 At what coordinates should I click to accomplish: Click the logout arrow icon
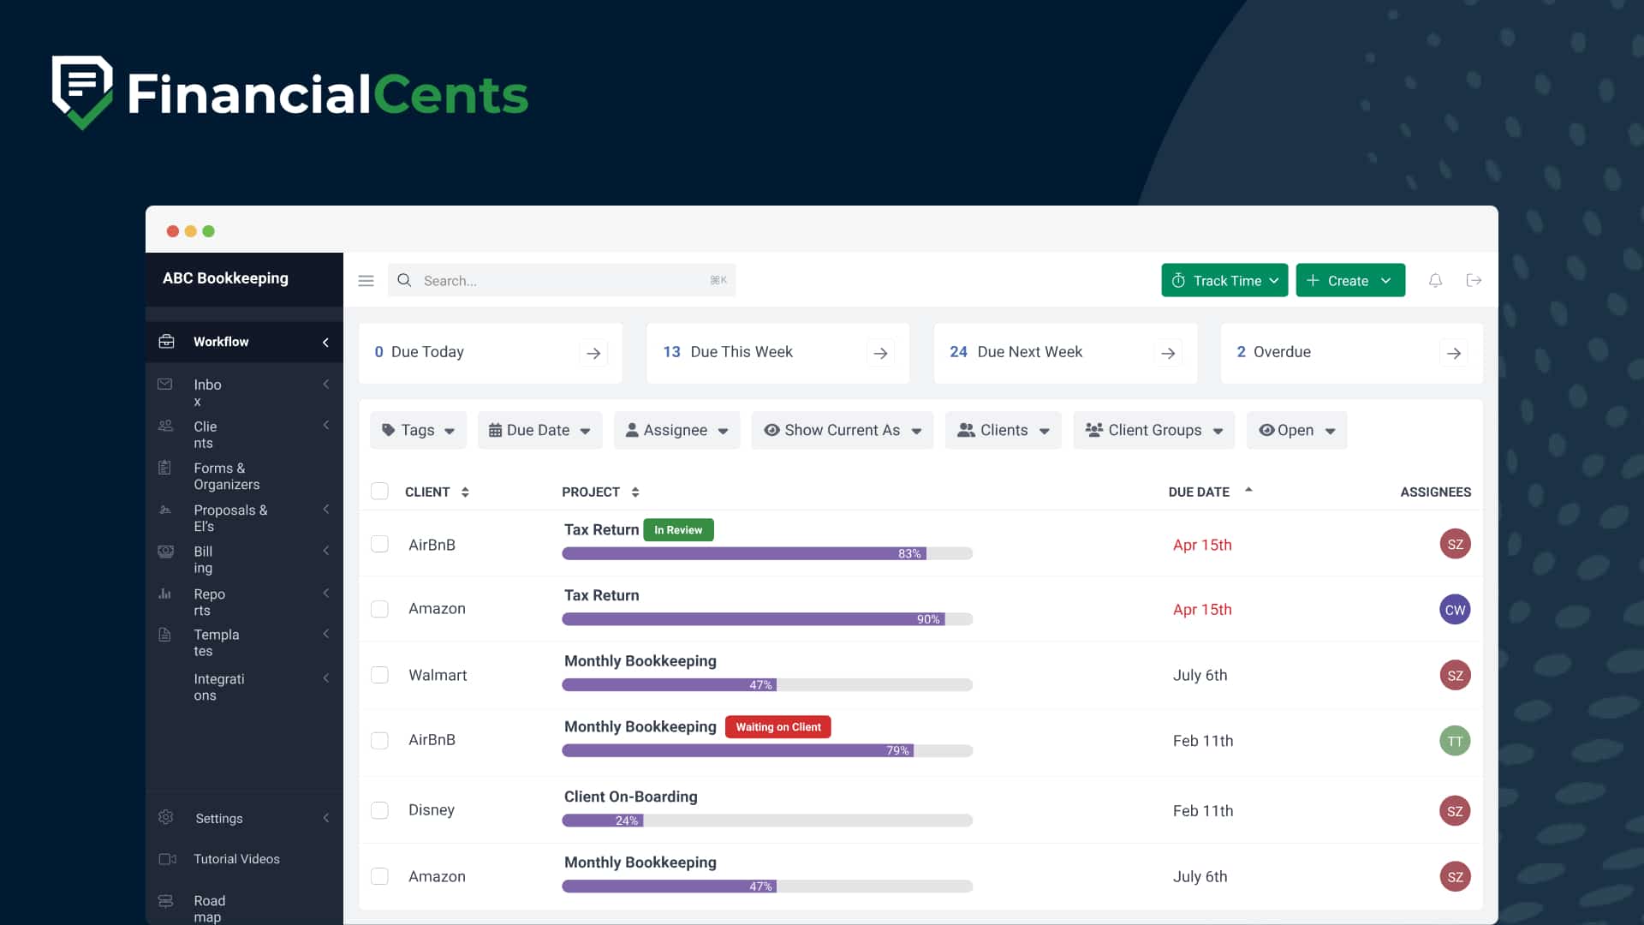(x=1474, y=280)
